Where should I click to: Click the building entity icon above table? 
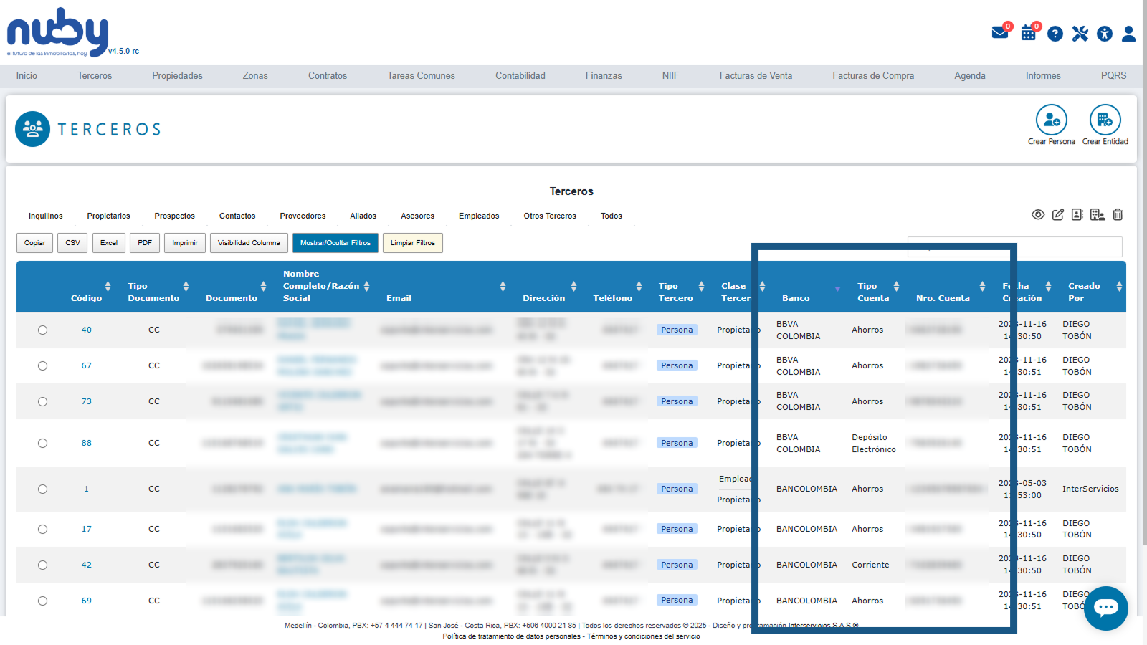pos(1098,214)
